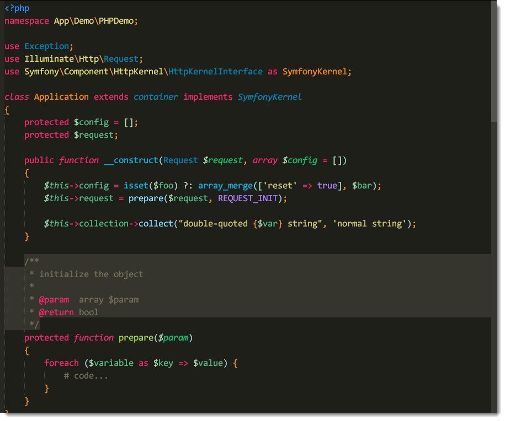The image size is (505, 421).
Task: Click the 'prepare' function name in its declaration
Action: point(136,338)
